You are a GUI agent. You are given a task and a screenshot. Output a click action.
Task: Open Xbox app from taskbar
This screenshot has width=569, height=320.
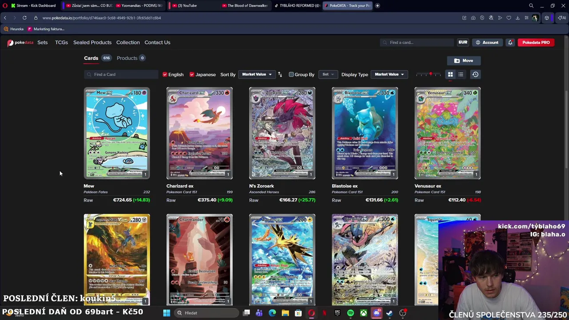[363, 313]
